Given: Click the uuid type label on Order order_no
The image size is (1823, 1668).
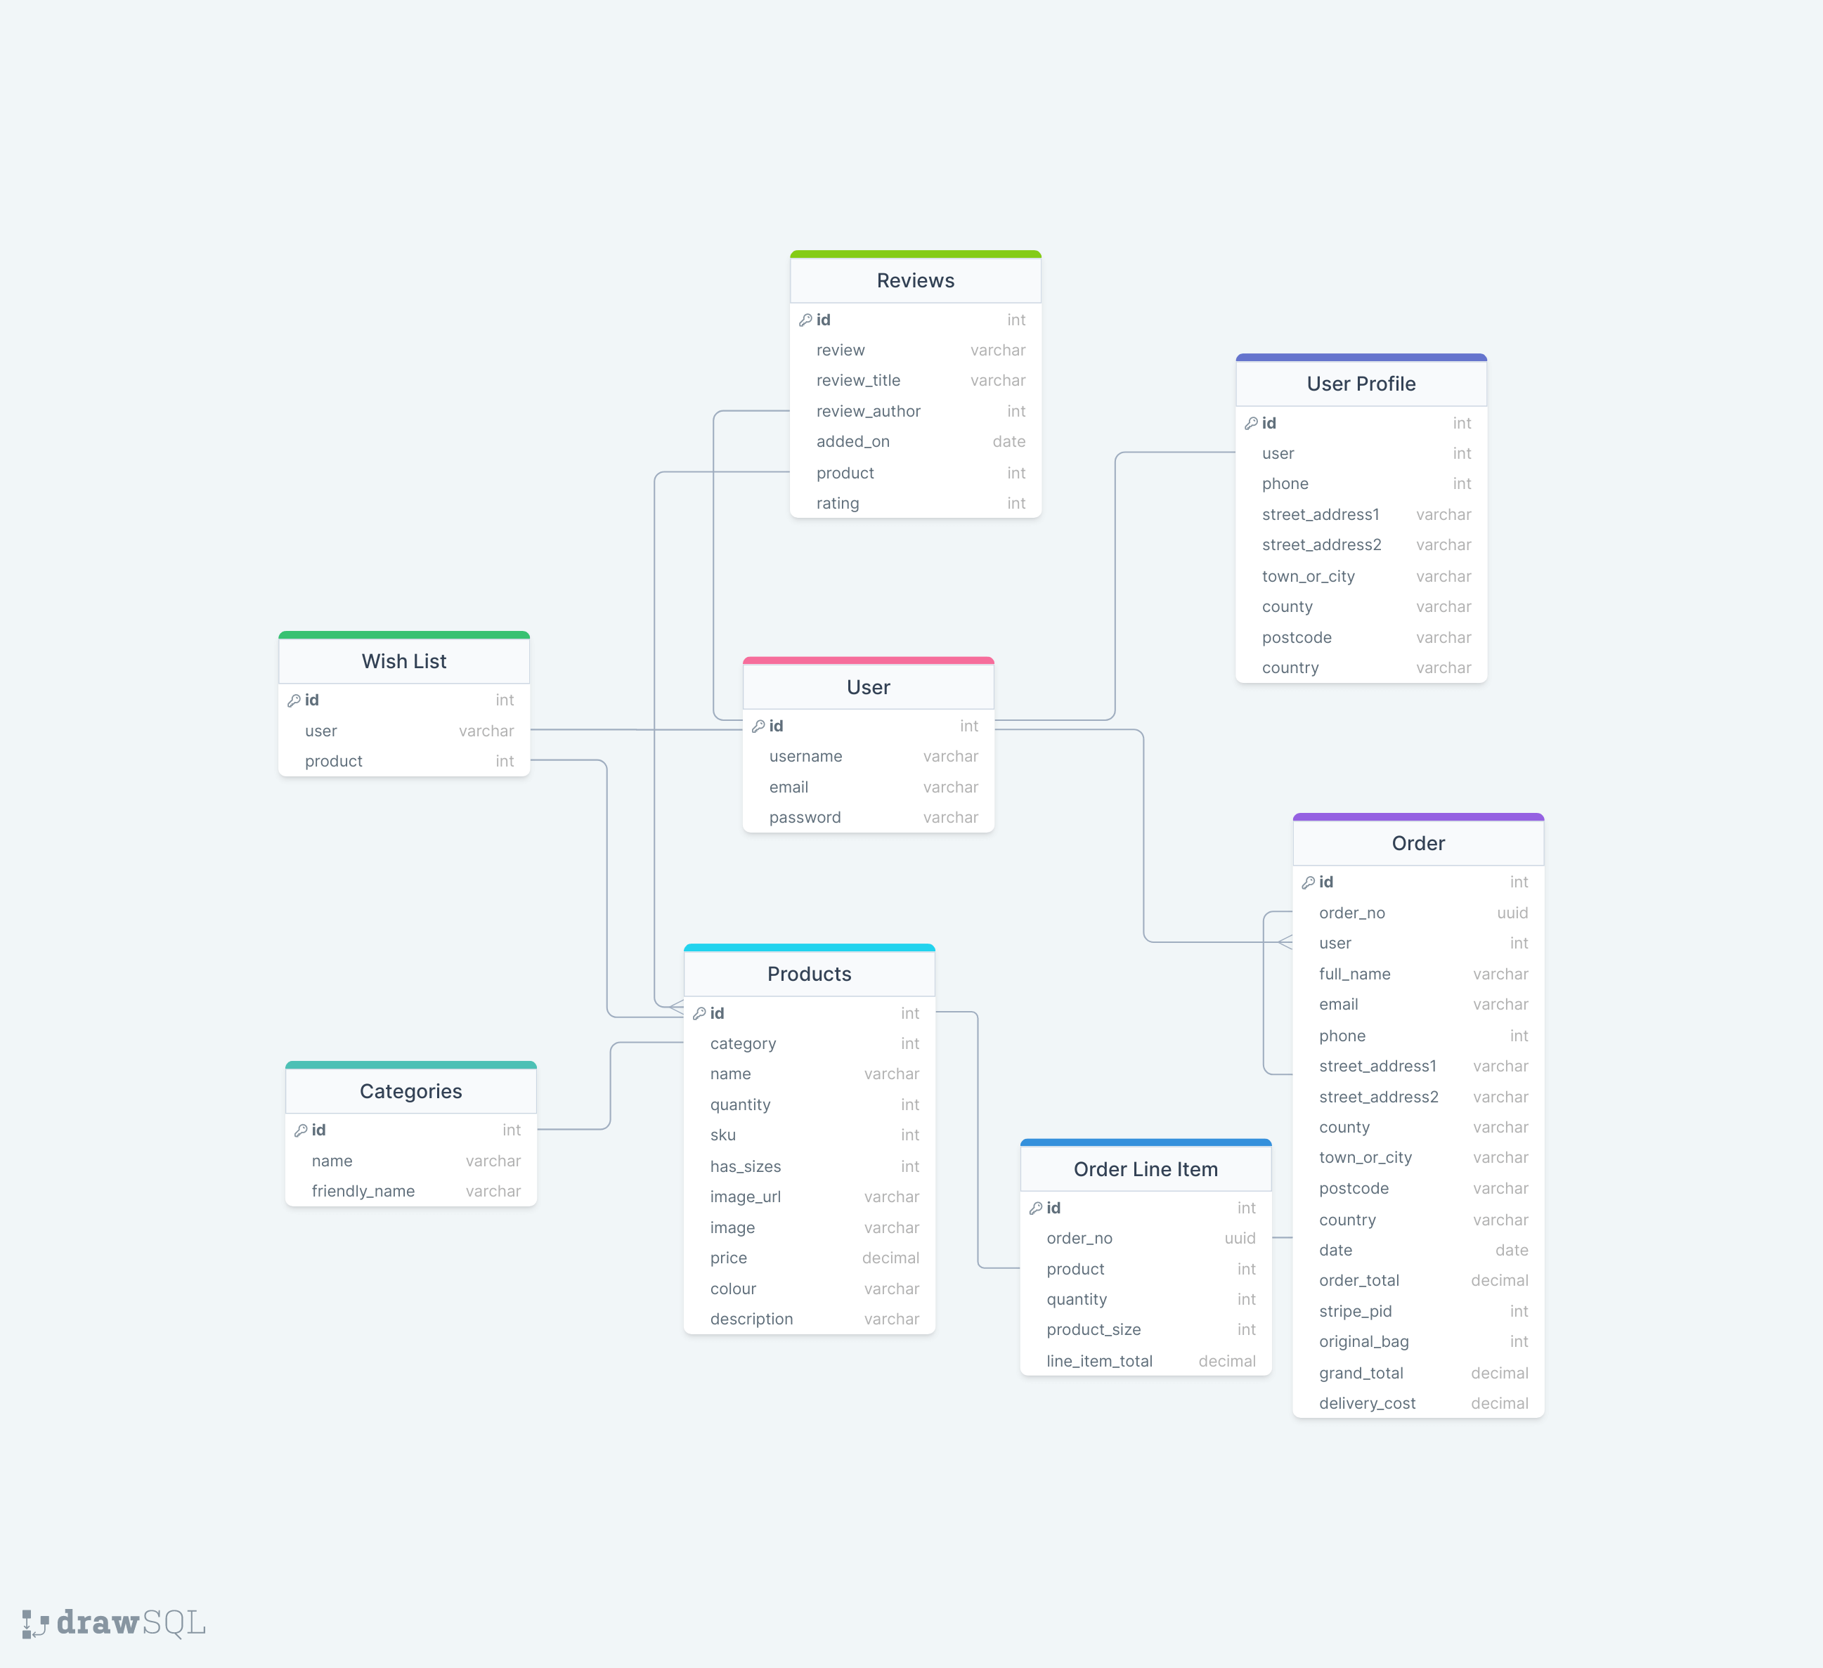Looking at the screenshot, I should (1512, 913).
